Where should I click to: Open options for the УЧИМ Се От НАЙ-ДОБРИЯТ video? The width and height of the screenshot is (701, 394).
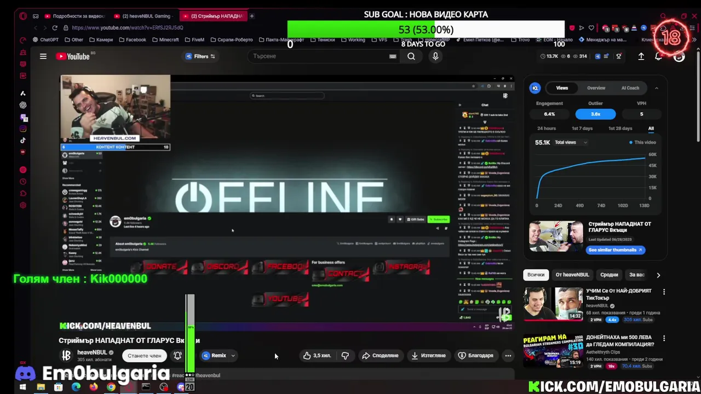664,292
